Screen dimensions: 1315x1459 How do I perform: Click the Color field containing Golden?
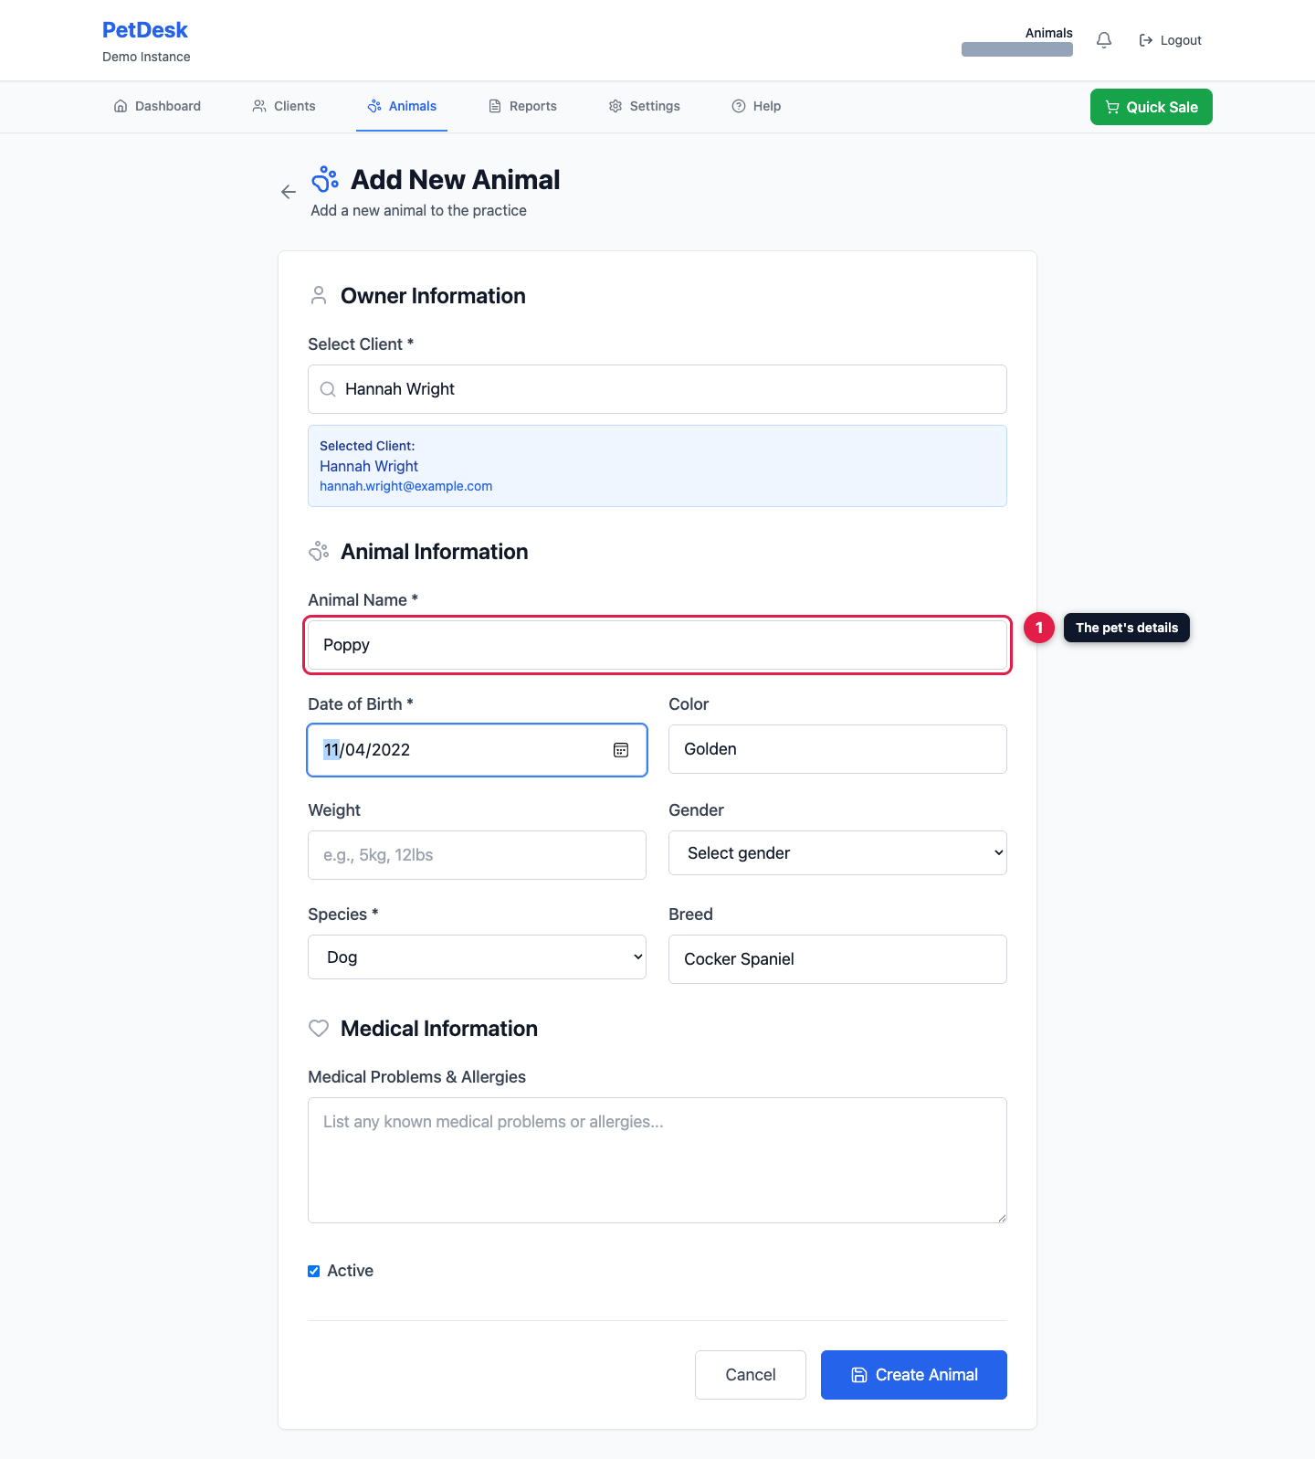click(x=837, y=749)
